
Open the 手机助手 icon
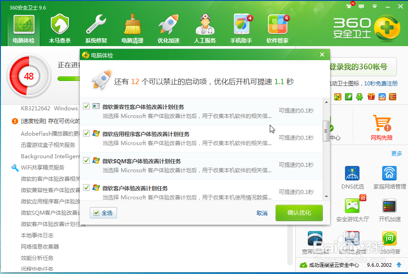(241, 29)
